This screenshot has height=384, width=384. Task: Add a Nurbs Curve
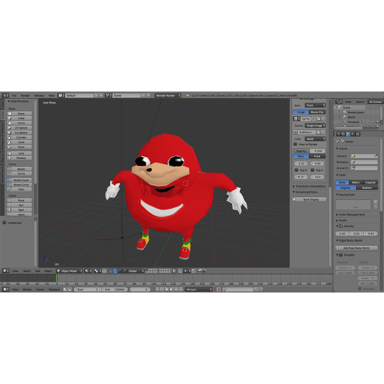click(19, 180)
